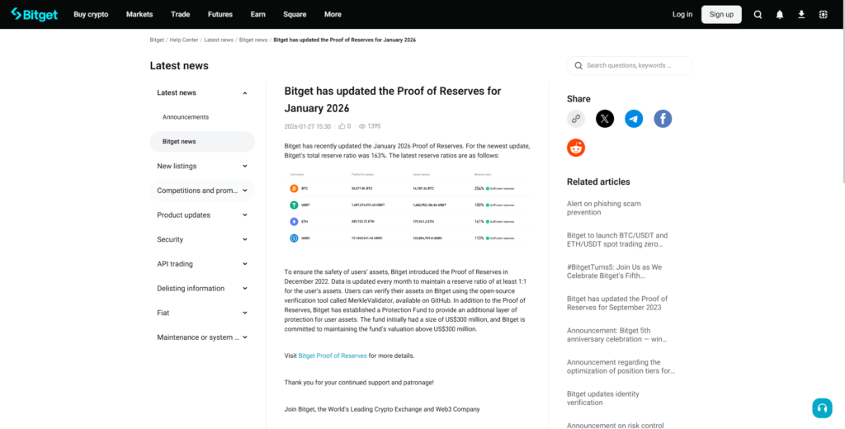Screen dimensions: 845x429
Task: Open BTC/USDT and ETH/USDT zero fee article
Action: coord(617,240)
